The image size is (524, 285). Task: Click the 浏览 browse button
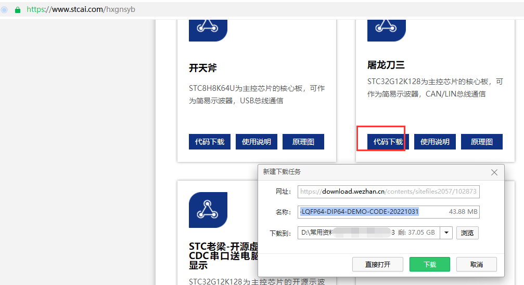coord(467,233)
